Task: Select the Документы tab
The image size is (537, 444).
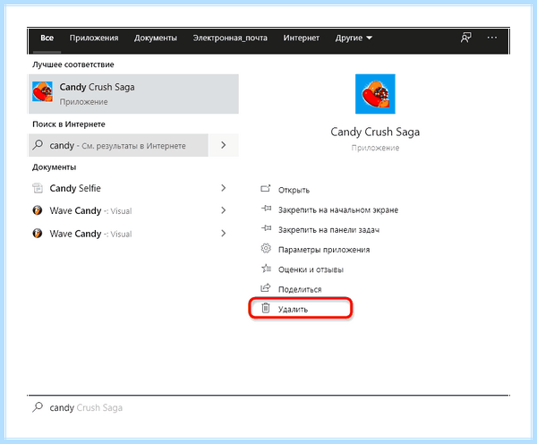Action: tap(156, 38)
